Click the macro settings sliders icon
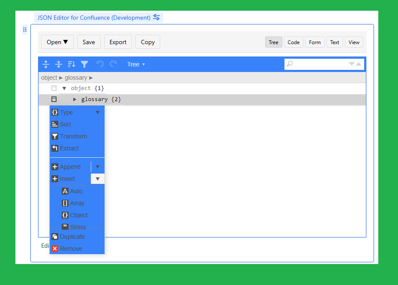The image size is (398, 285). coord(156,17)
